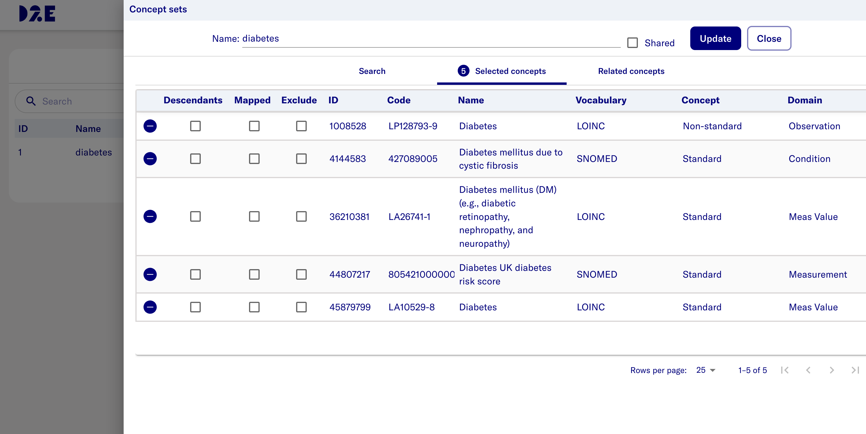Open the Rows per page dropdown
The height and width of the screenshot is (434, 866).
pos(706,370)
